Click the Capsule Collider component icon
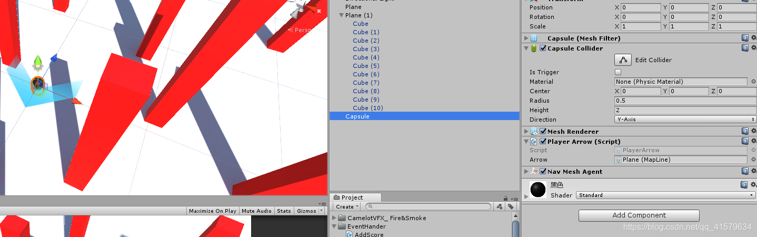 coord(534,48)
